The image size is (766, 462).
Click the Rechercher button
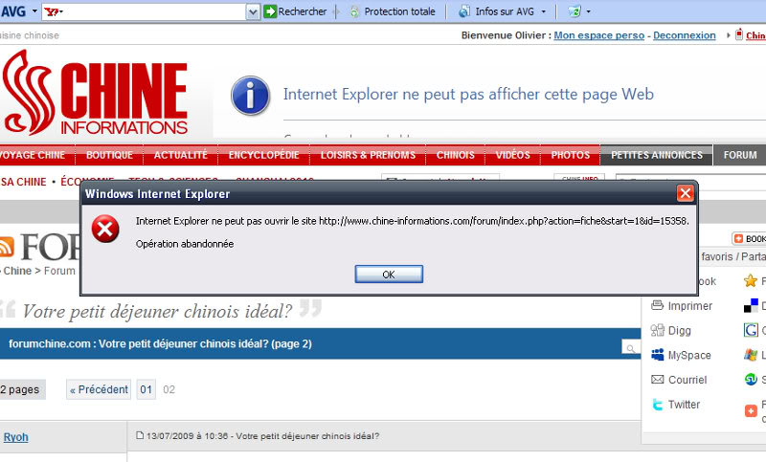295,11
